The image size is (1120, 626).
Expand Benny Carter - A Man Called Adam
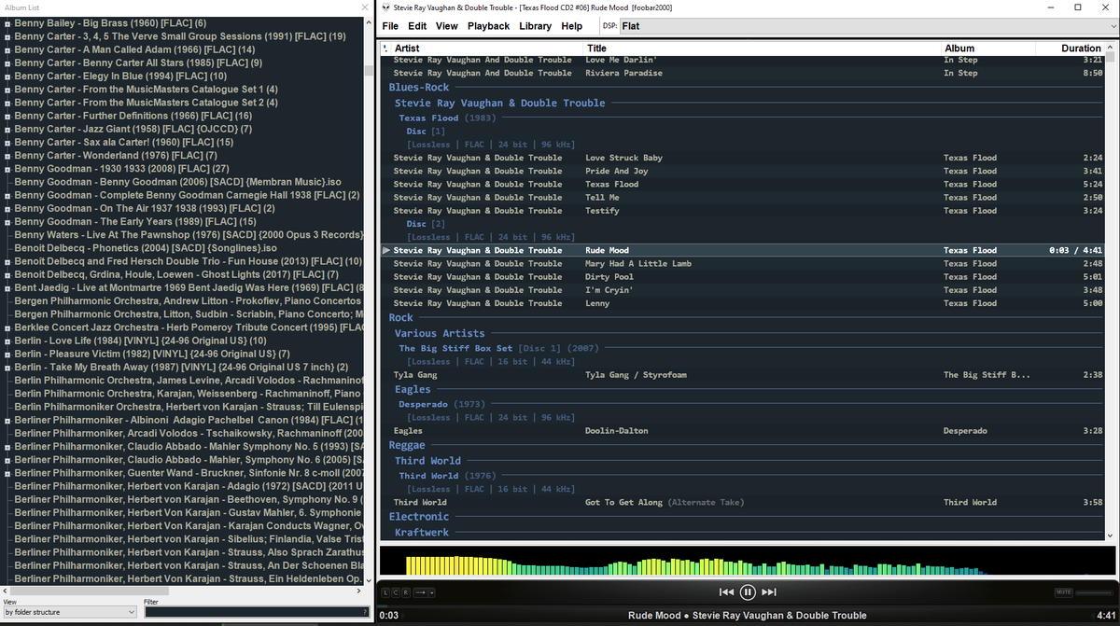tap(7, 49)
